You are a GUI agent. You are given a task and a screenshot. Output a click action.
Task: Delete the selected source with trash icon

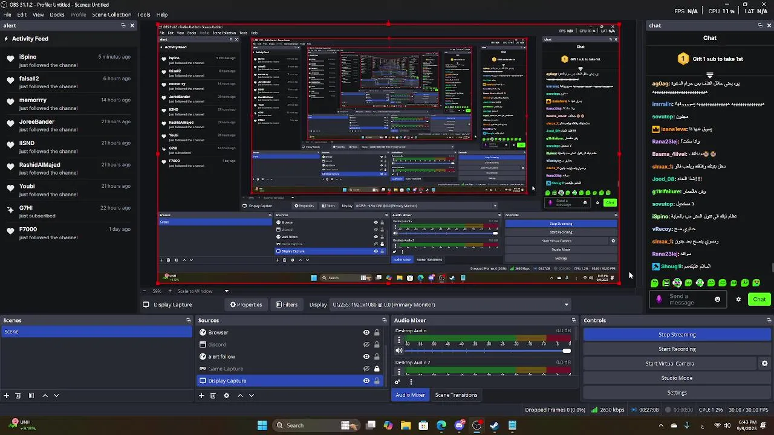click(x=213, y=396)
